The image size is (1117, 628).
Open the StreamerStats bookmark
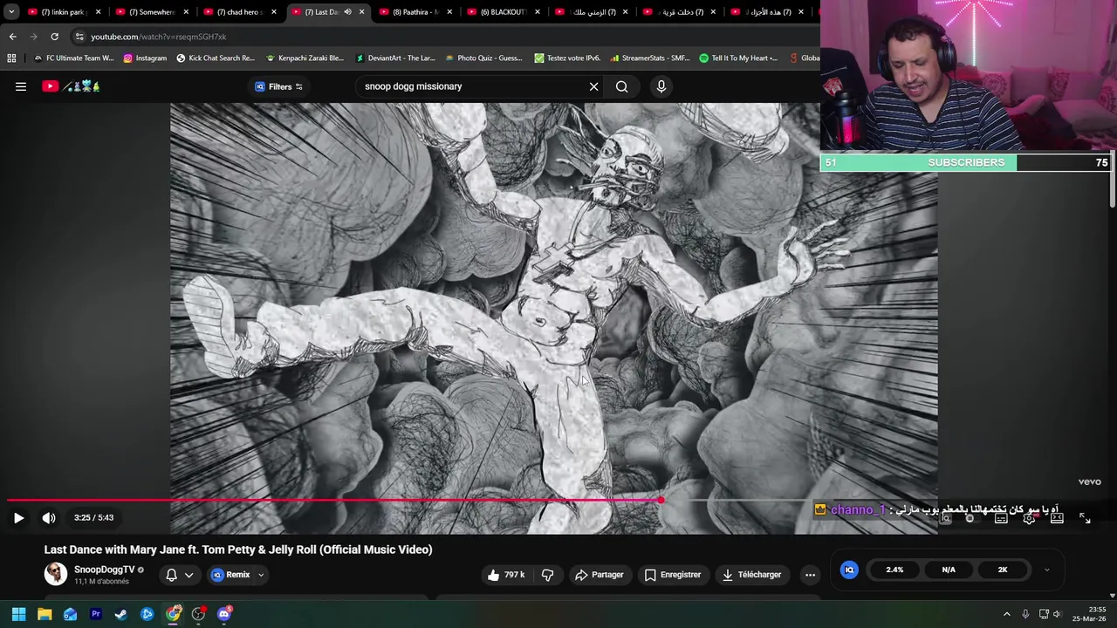pos(650,58)
